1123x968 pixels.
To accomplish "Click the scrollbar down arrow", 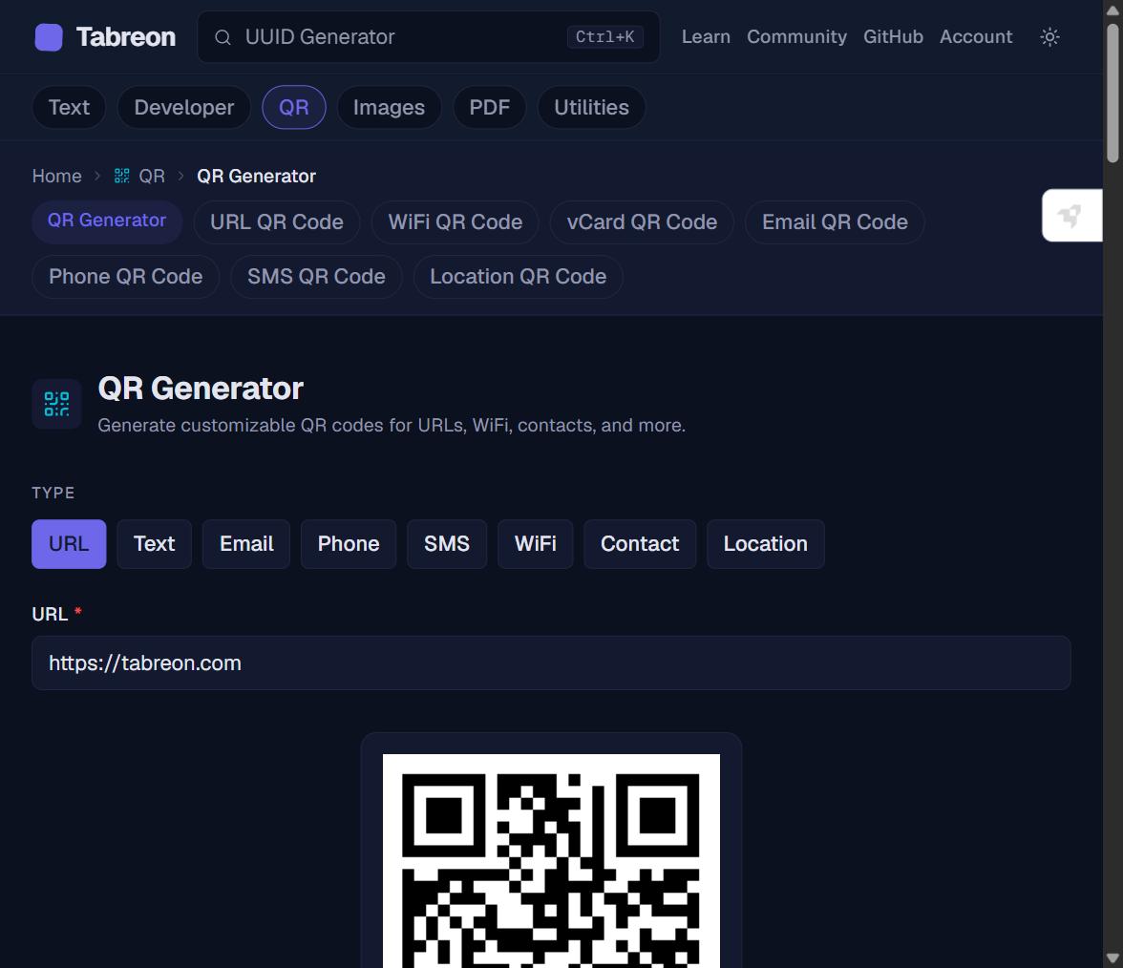I will [1112, 958].
